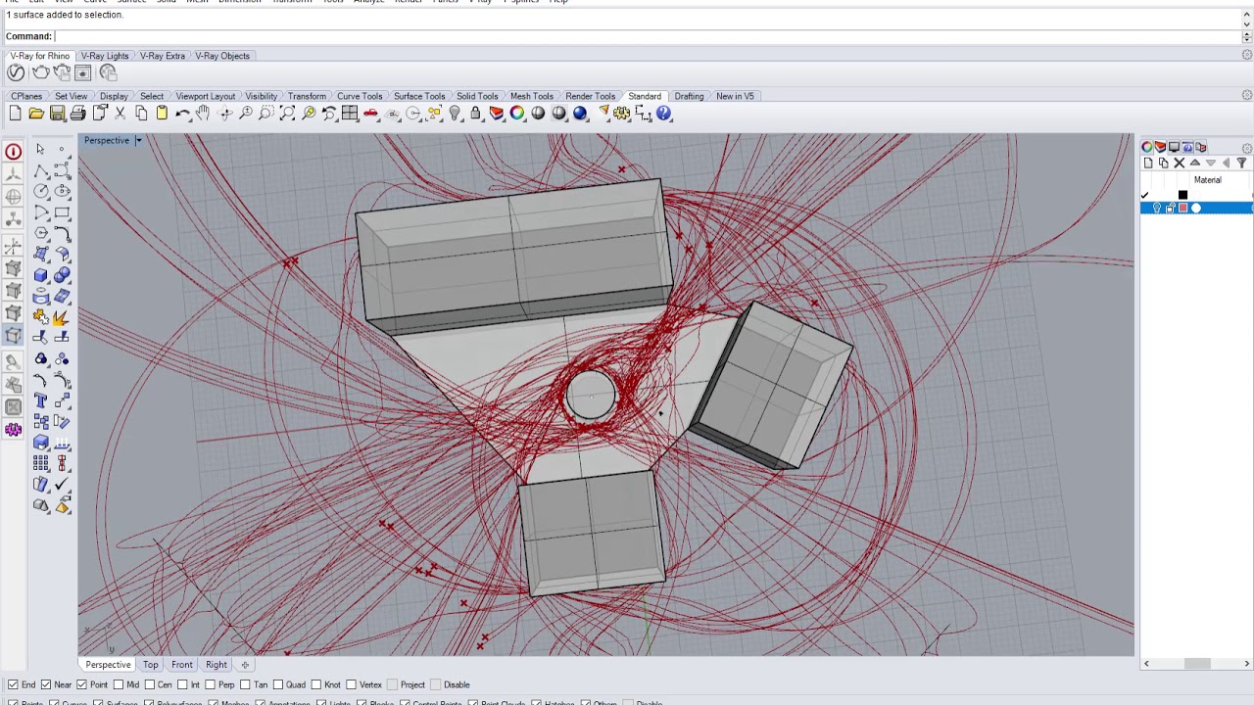Click the Save file icon

(x=57, y=115)
